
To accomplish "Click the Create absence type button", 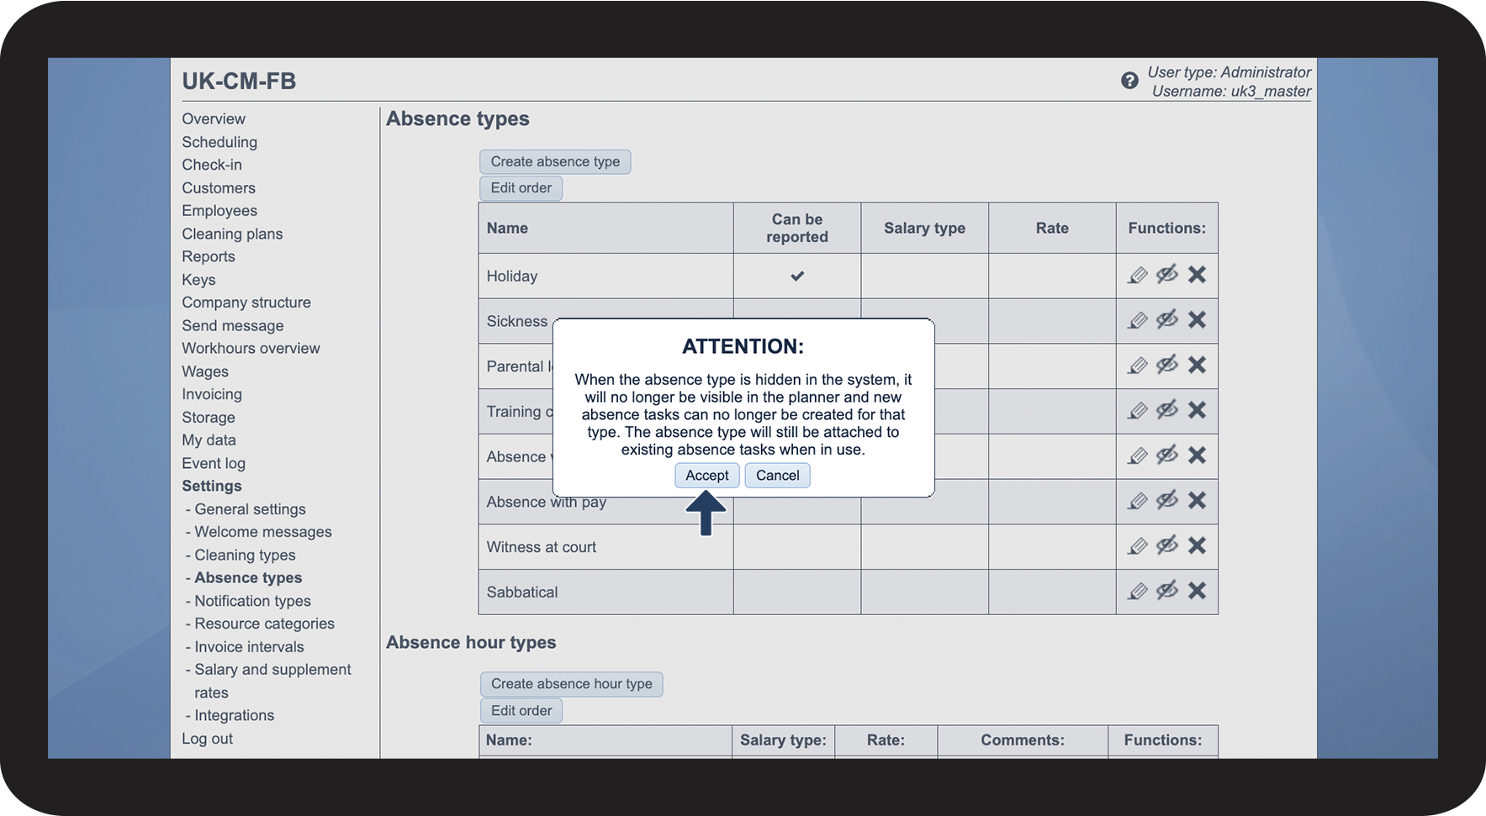I will point(554,161).
